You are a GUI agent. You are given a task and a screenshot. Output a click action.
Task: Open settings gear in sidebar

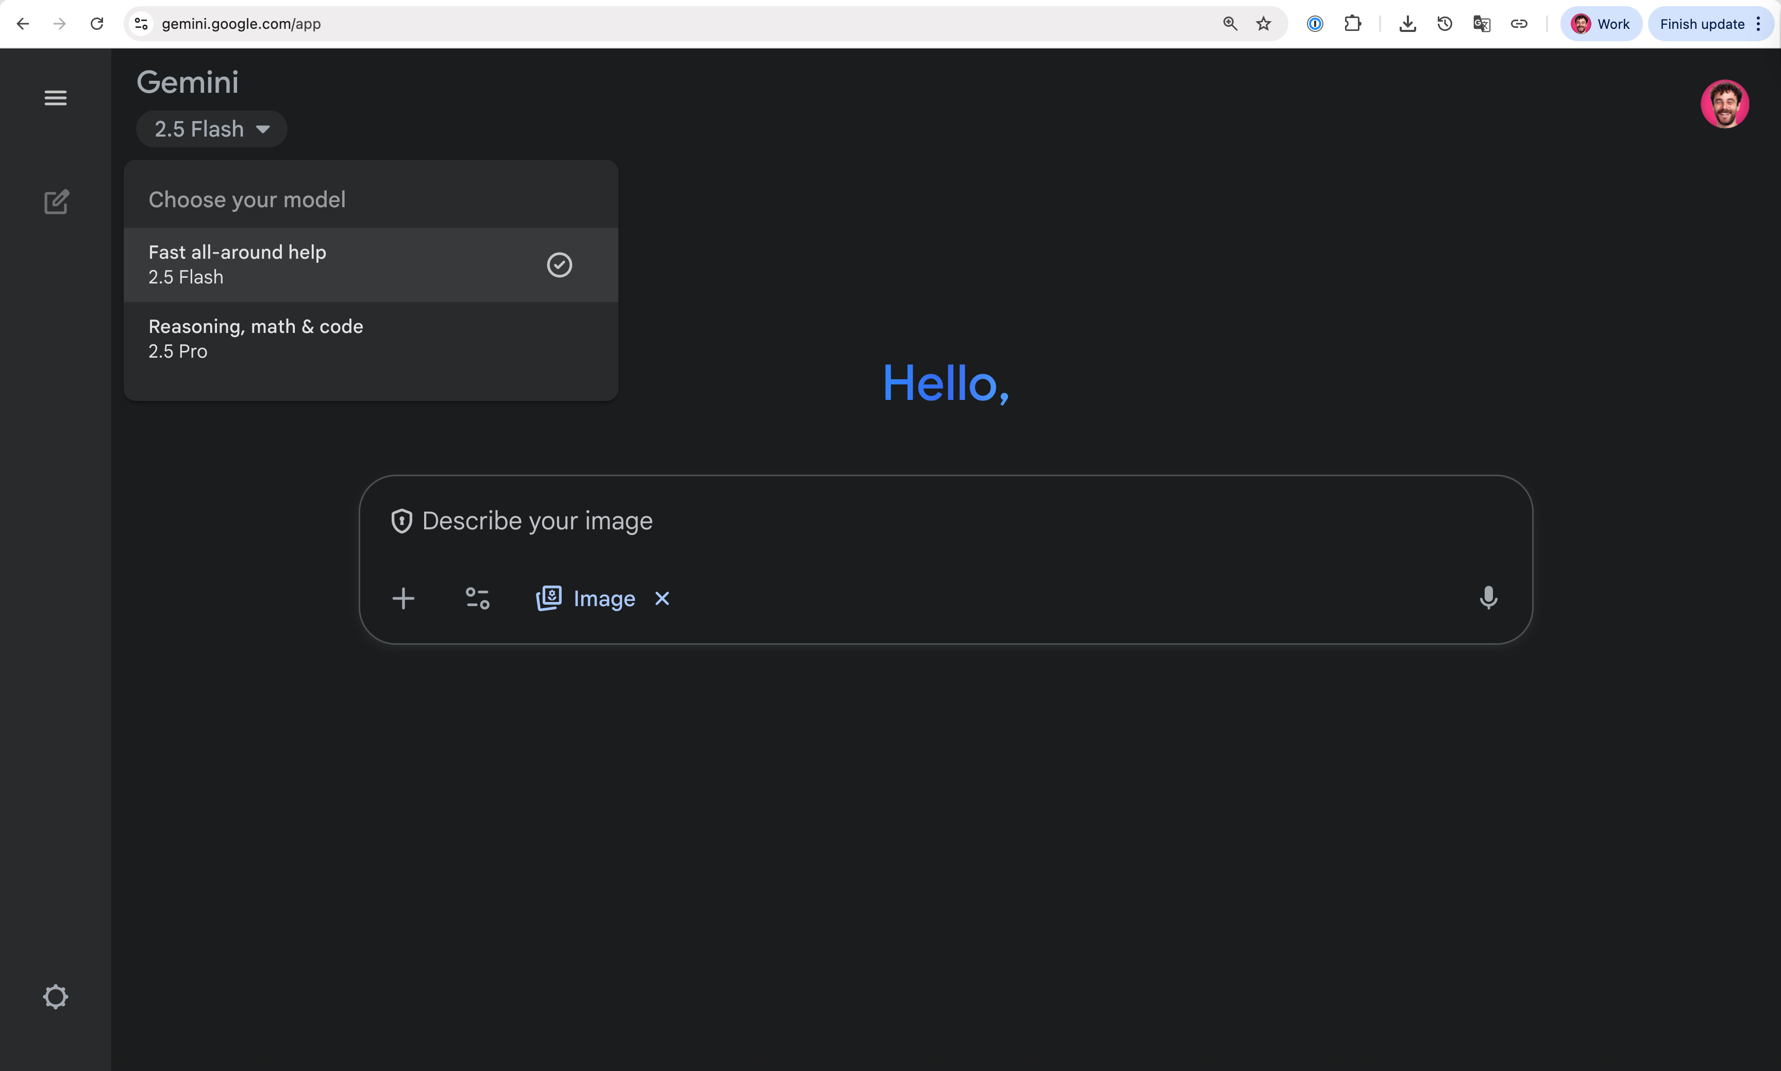click(x=56, y=997)
